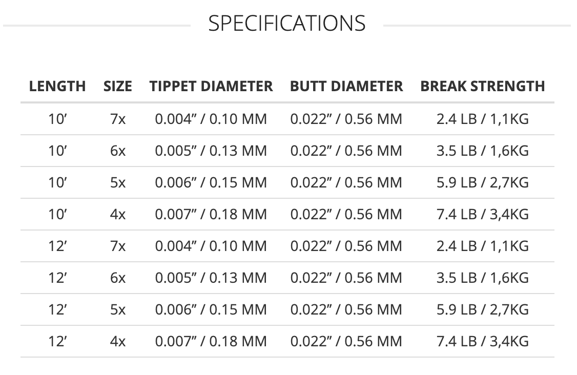Click 3.5 LB break strength in 10' 6x row
The image size is (577, 375).
point(482,151)
